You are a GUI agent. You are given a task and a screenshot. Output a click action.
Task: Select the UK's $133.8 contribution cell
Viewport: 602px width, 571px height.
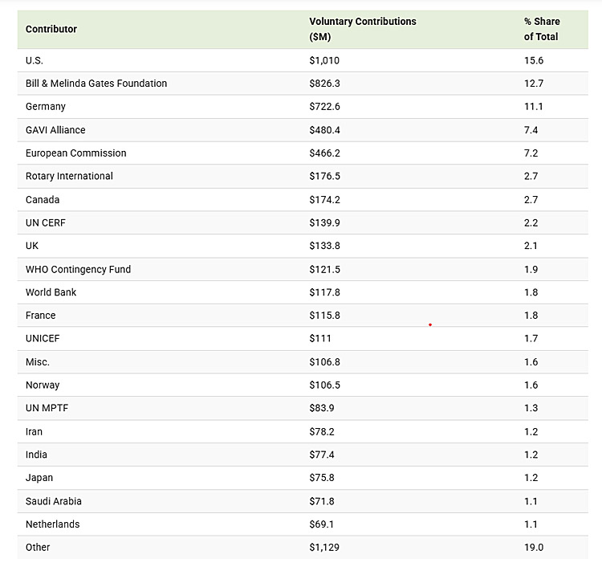(x=324, y=246)
